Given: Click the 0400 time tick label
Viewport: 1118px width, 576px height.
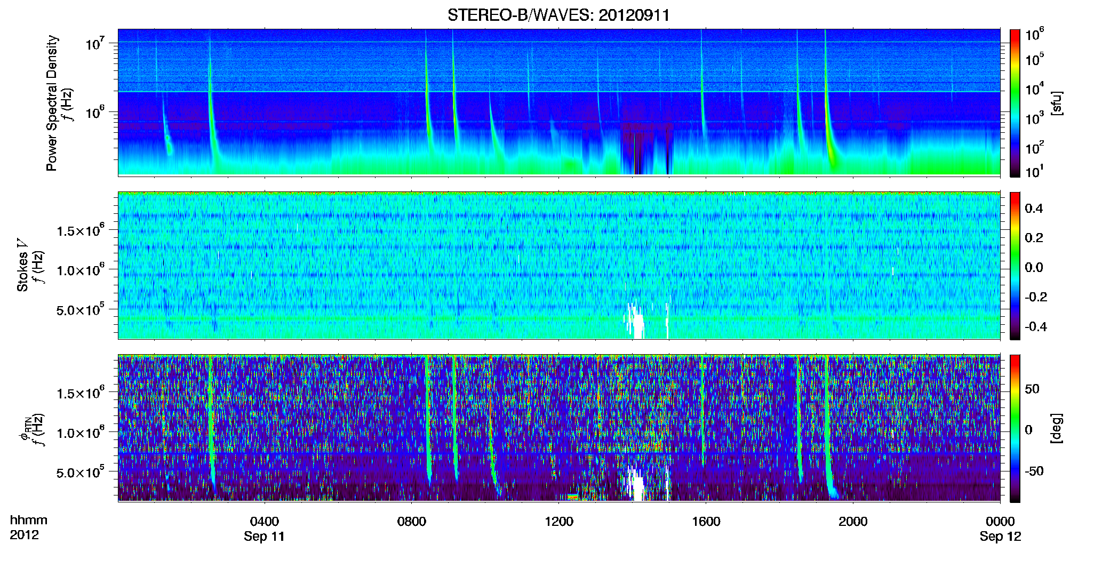Looking at the screenshot, I should pyautogui.click(x=265, y=521).
